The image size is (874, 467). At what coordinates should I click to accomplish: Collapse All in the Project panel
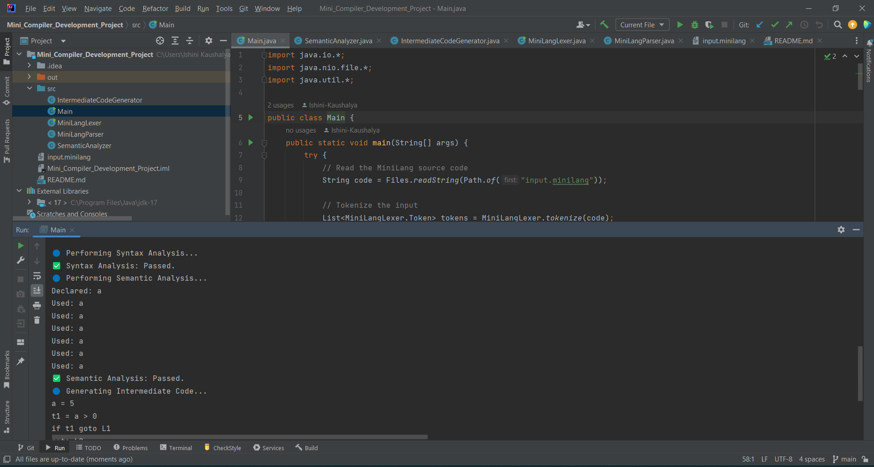pos(190,41)
